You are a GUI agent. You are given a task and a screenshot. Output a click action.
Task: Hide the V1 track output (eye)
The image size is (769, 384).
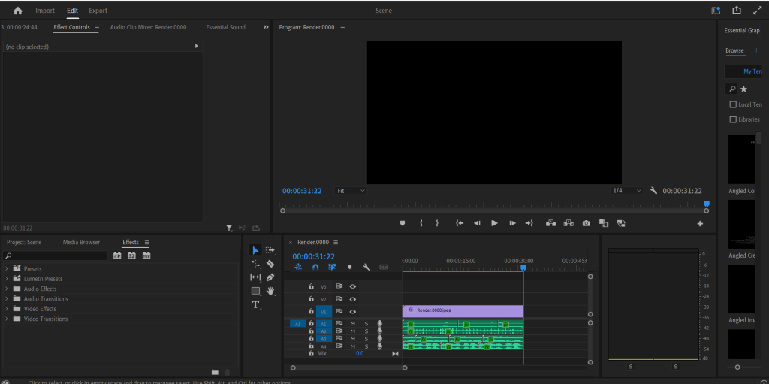tap(352, 311)
